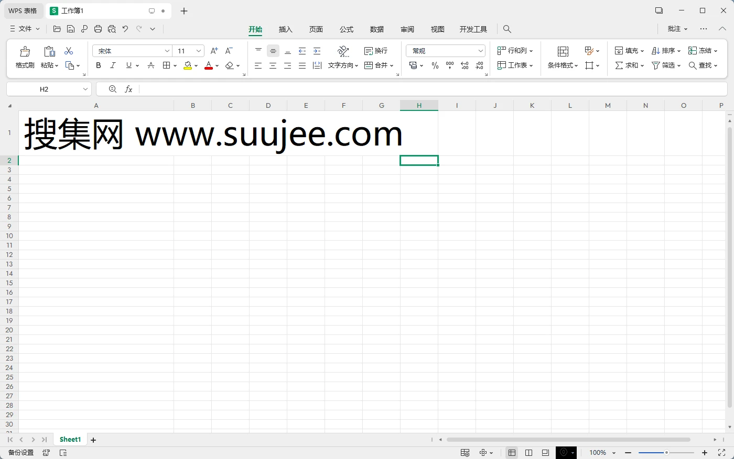Expand the Merge (合并) dropdown
The width and height of the screenshot is (734, 459).
(392, 65)
